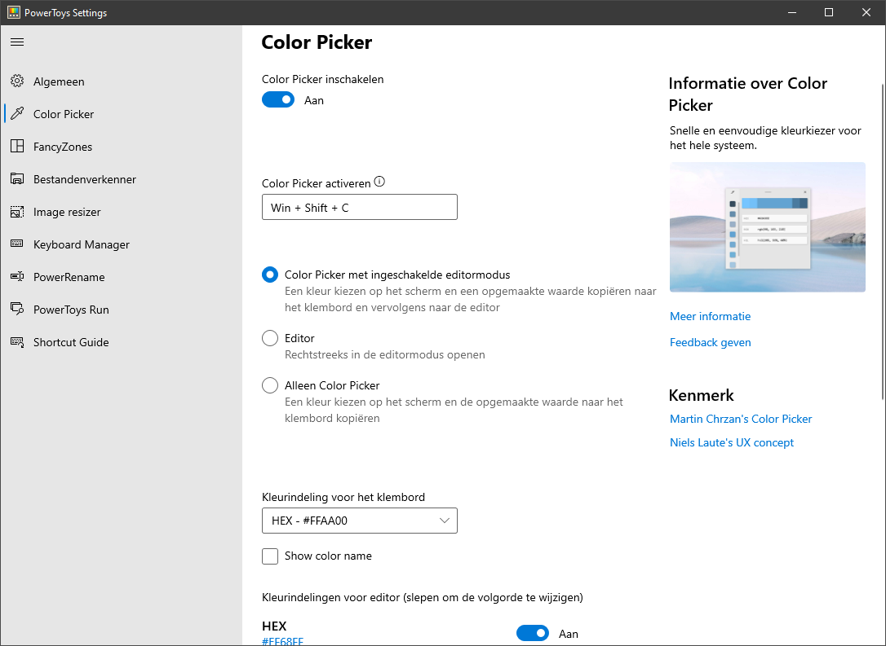Open the hamburger navigation menu
The height and width of the screenshot is (646, 886).
(17, 42)
